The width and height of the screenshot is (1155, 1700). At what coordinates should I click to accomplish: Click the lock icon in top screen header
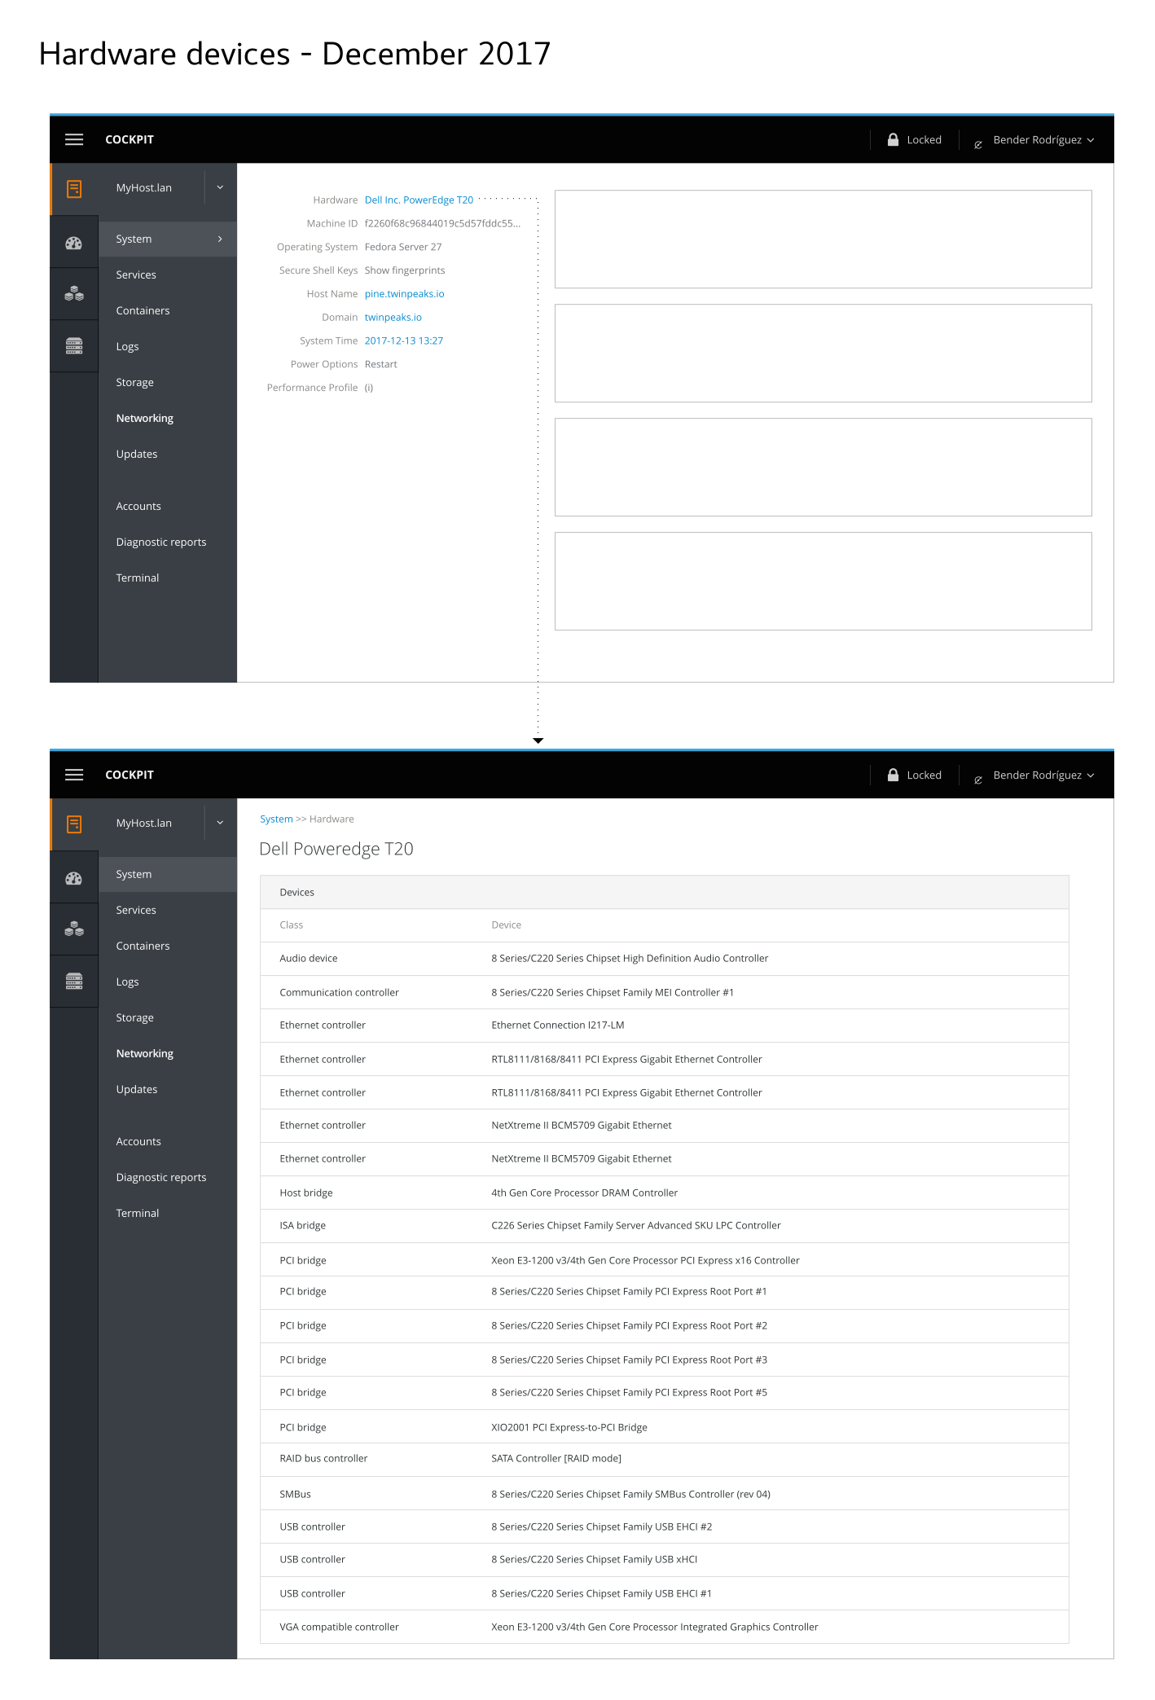893,139
